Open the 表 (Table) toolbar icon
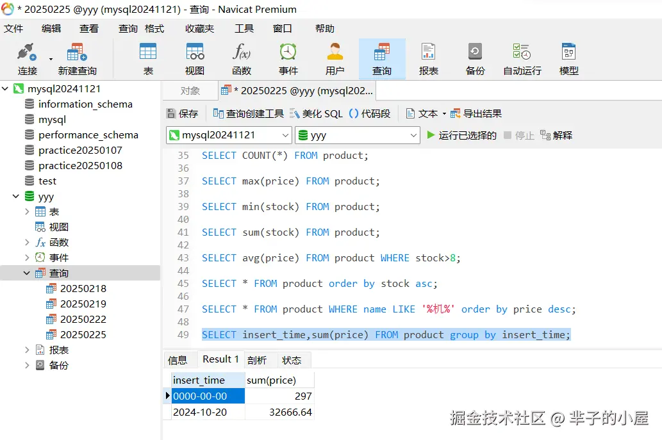The image size is (662, 440). point(148,59)
